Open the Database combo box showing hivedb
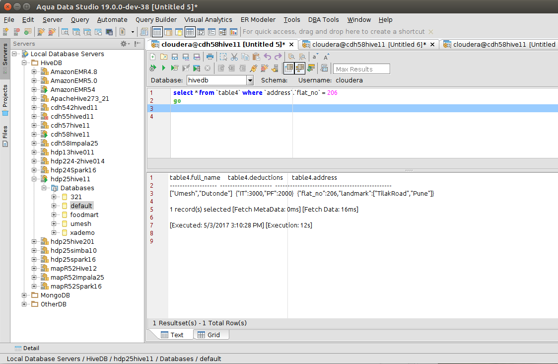The width and height of the screenshot is (558, 364). pyautogui.click(x=220, y=80)
